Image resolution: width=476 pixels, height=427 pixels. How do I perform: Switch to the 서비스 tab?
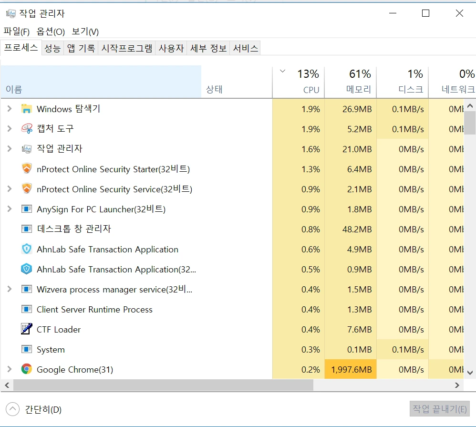pyautogui.click(x=245, y=48)
